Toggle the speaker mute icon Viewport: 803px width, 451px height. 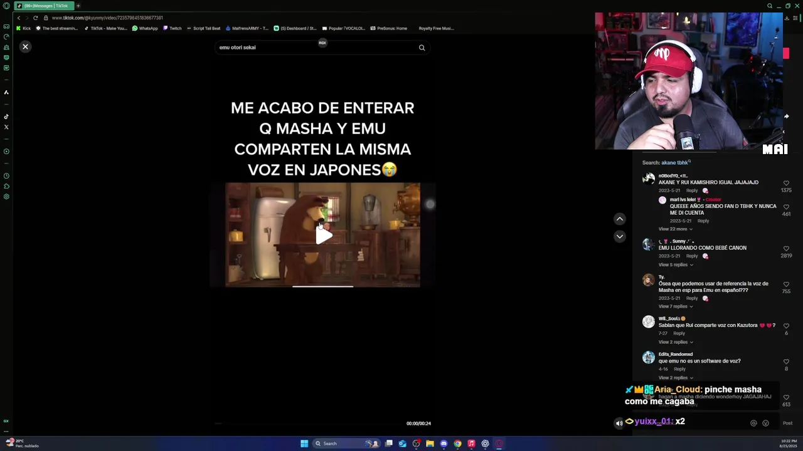[619, 423]
